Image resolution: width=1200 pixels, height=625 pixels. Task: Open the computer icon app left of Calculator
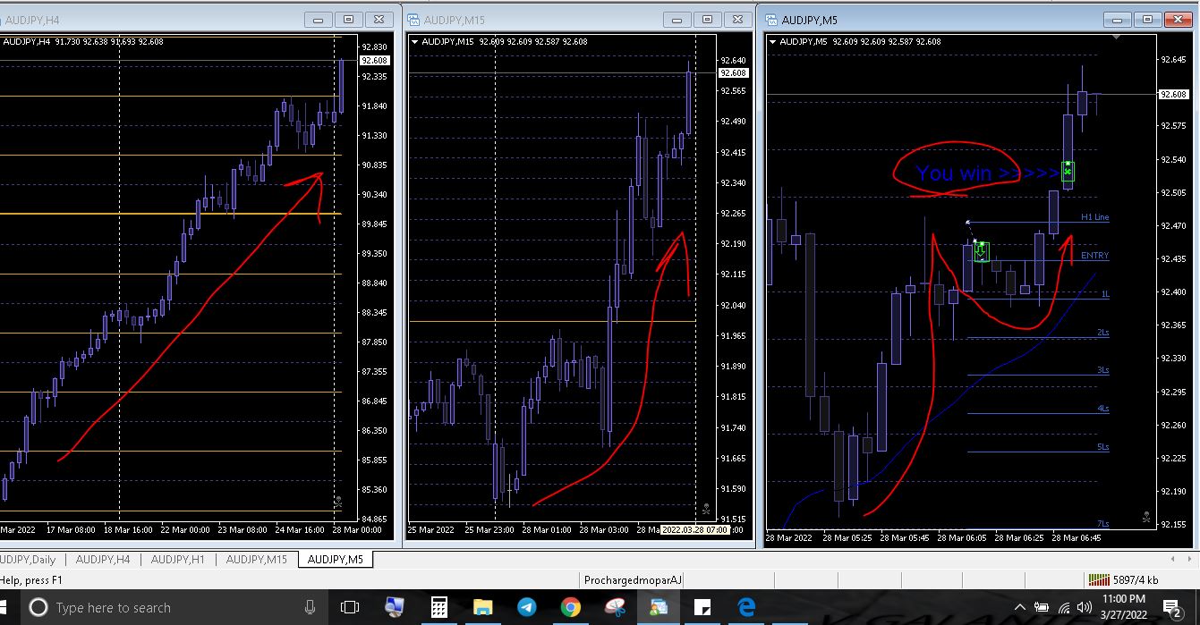(394, 607)
